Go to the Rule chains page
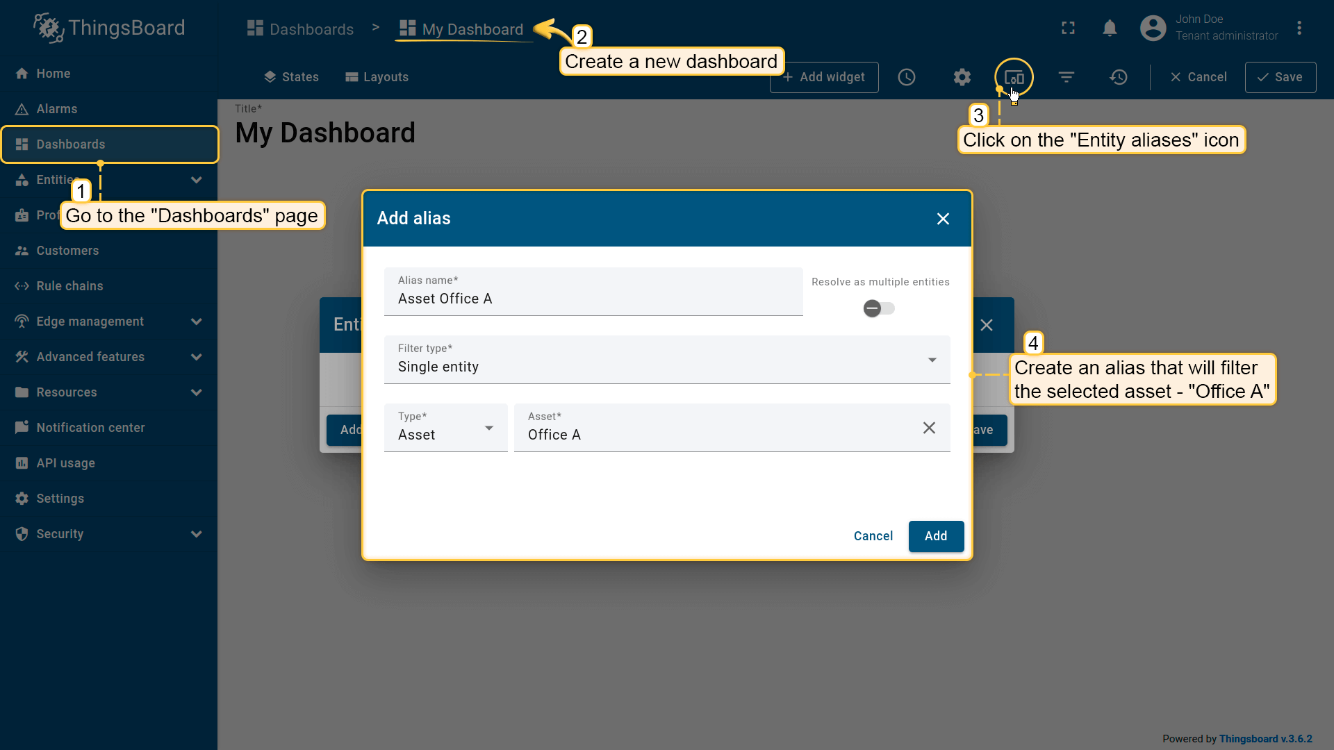The width and height of the screenshot is (1334, 750). click(69, 286)
